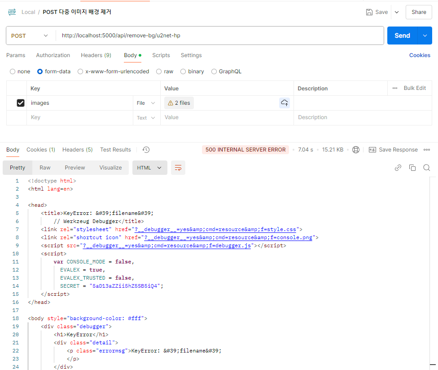The image size is (438, 370).
Task: Click the blue Send button
Action: pyautogui.click(x=402, y=36)
